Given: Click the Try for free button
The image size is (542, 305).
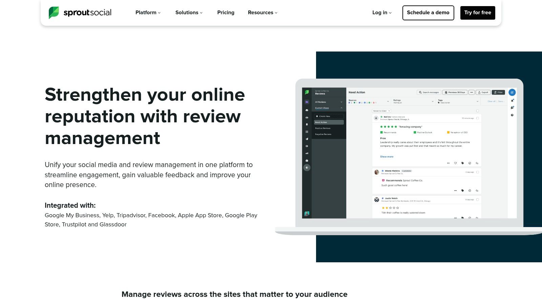Looking at the screenshot, I should coord(478,13).
